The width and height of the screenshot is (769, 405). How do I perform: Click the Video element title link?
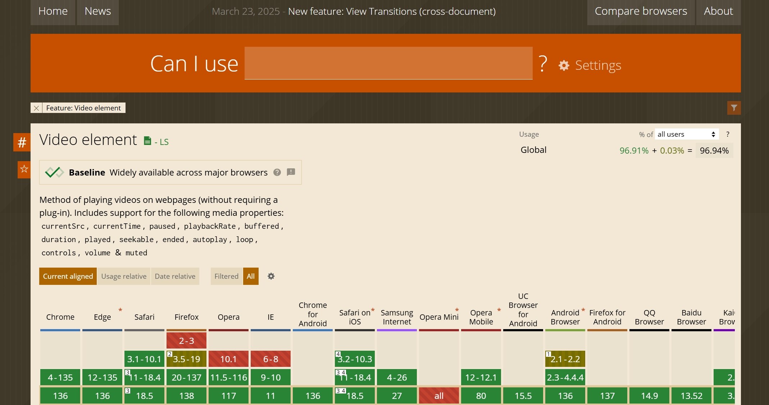tap(88, 140)
